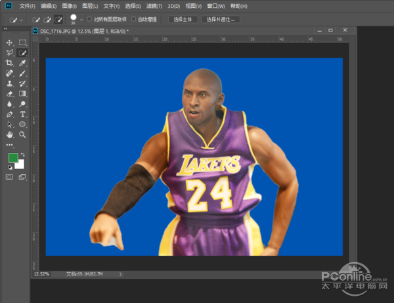
Task: Select the Blur tool
Action: coord(9,104)
